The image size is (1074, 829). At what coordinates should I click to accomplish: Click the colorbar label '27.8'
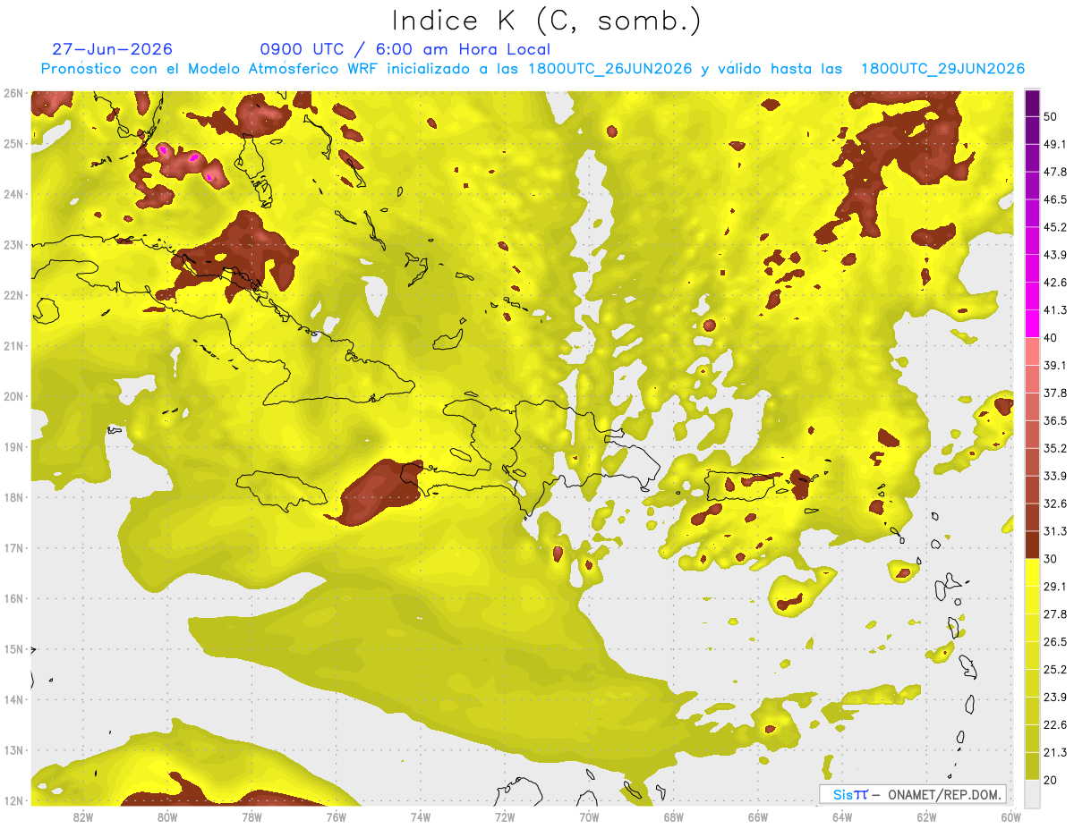click(x=1055, y=613)
